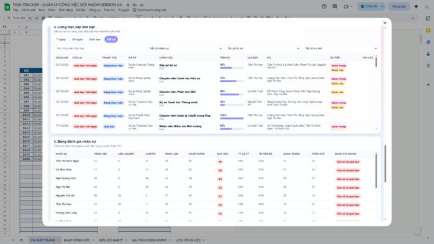The width and height of the screenshot is (434, 244).
Task: Open the Calendar side panel icon
Action: pyautogui.click(x=428, y=18)
